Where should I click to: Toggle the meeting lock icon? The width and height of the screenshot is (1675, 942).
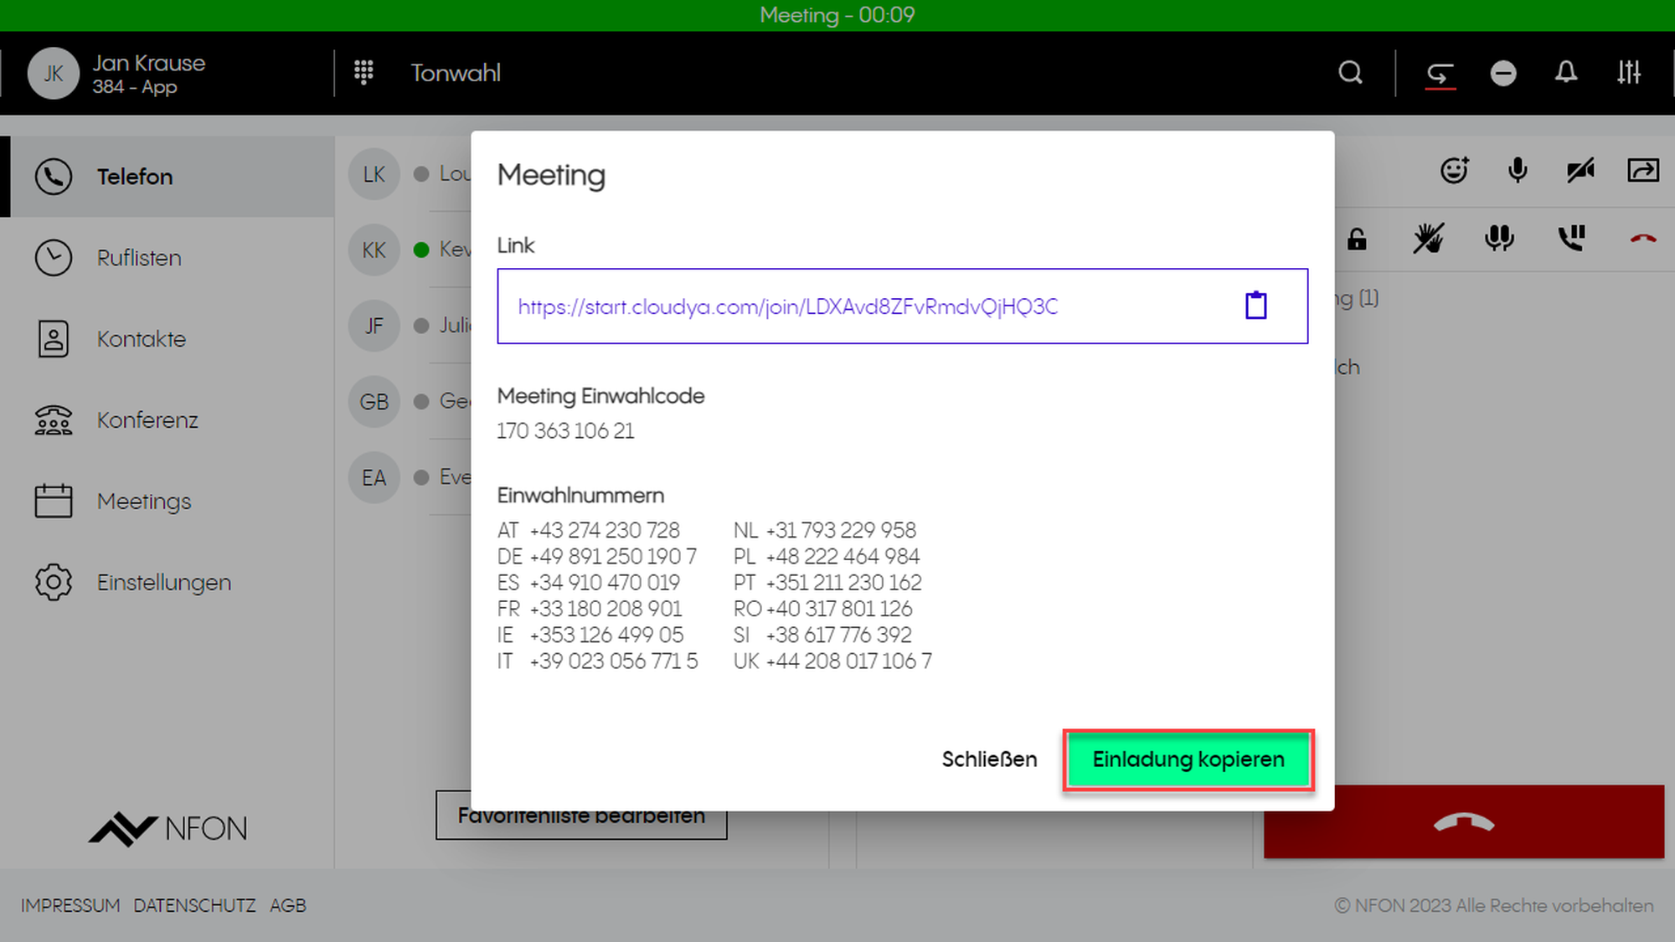(1357, 239)
